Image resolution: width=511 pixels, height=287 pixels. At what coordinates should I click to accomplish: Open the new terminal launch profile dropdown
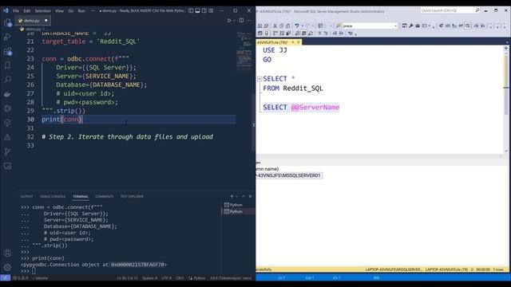(x=236, y=196)
